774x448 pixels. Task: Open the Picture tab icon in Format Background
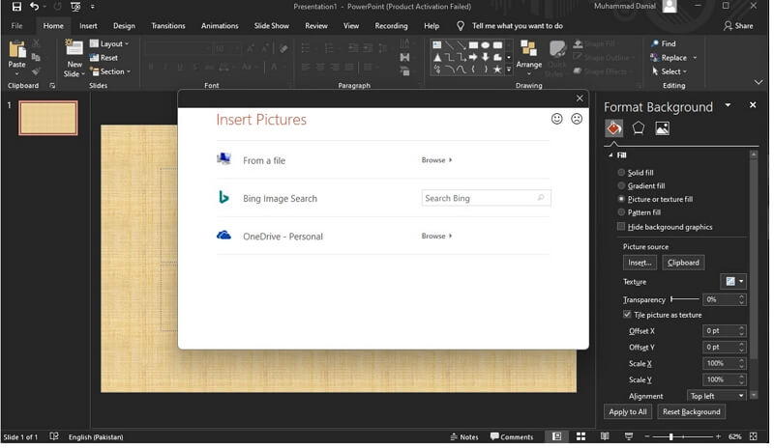pyautogui.click(x=662, y=128)
